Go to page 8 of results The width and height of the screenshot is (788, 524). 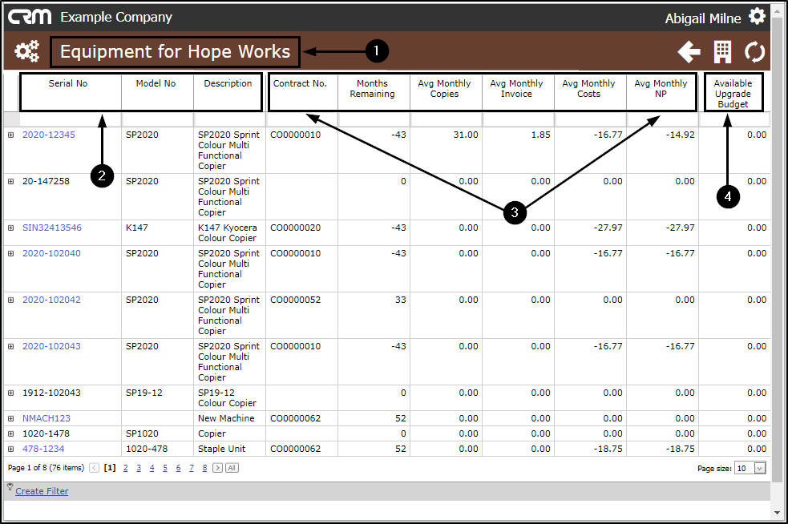[x=204, y=468]
